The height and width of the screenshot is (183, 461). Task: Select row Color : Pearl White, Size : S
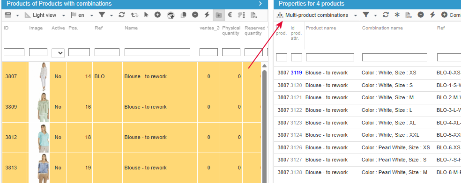tap(367, 160)
